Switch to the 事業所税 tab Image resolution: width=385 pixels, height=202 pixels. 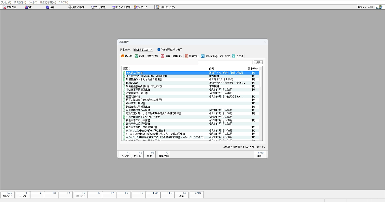click(x=192, y=56)
